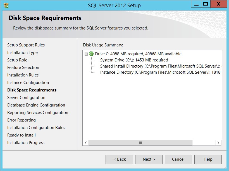The width and height of the screenshot is (229, 171).
Task: Click the right scroll arrow of the horizontal scrollbar
Action: pos(218,143)
